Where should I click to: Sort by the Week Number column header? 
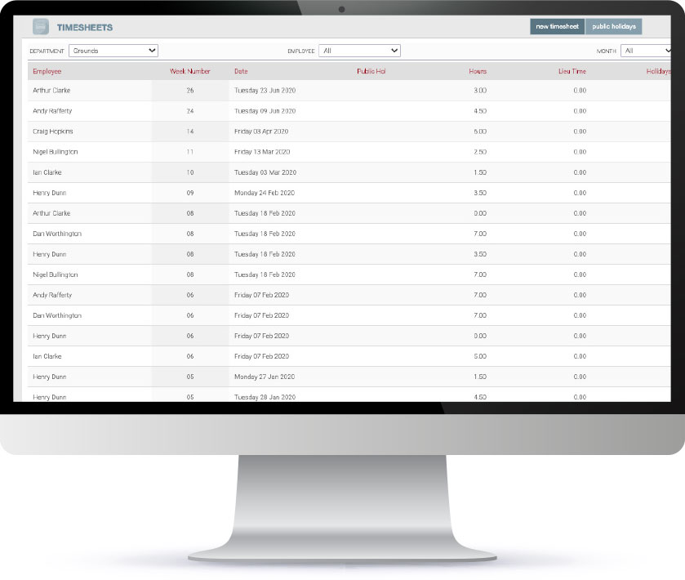point(189,71)
